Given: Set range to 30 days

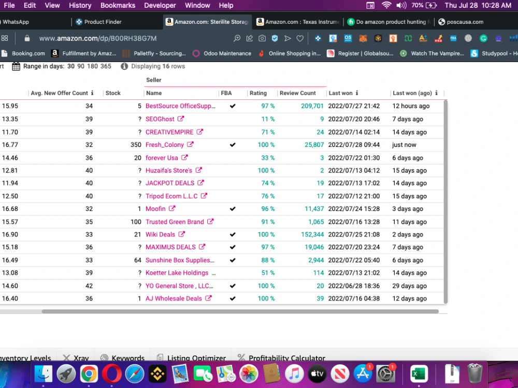Looking at the screenshot, I should pos(70,66).
